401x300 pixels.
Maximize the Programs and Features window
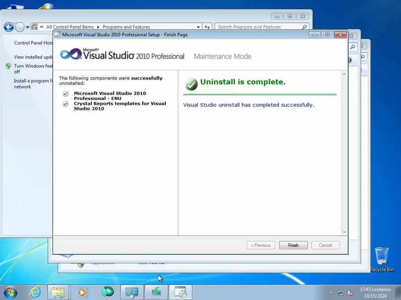290,16
